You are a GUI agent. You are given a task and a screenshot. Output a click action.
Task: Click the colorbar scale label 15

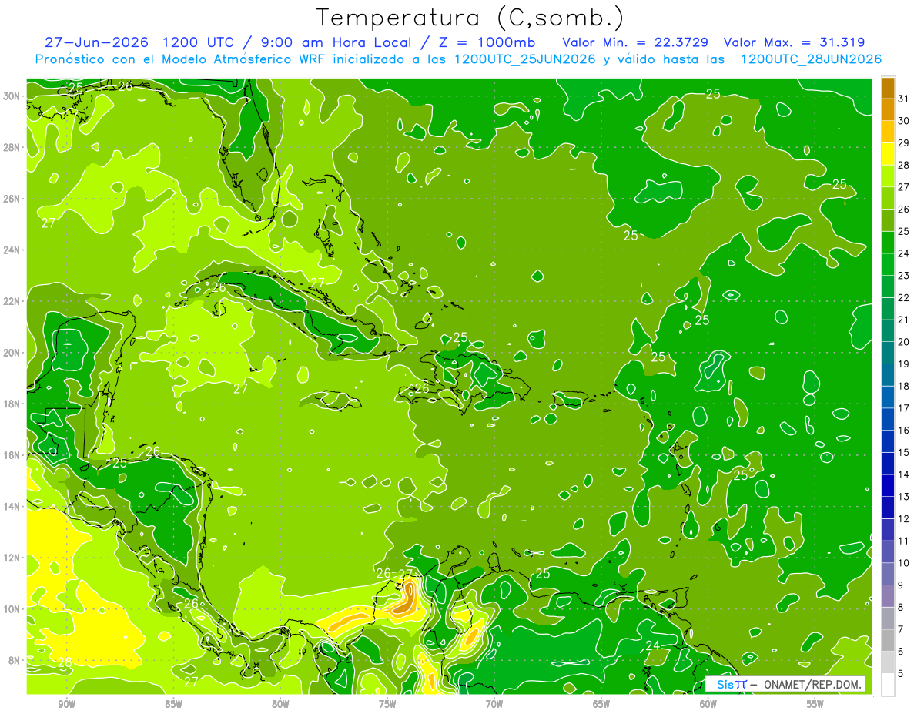(x=903, y=453)
